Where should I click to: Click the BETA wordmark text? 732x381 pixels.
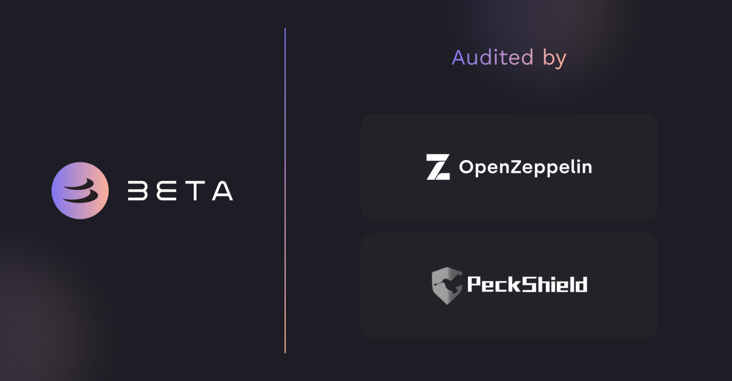(x=180, y=191)
